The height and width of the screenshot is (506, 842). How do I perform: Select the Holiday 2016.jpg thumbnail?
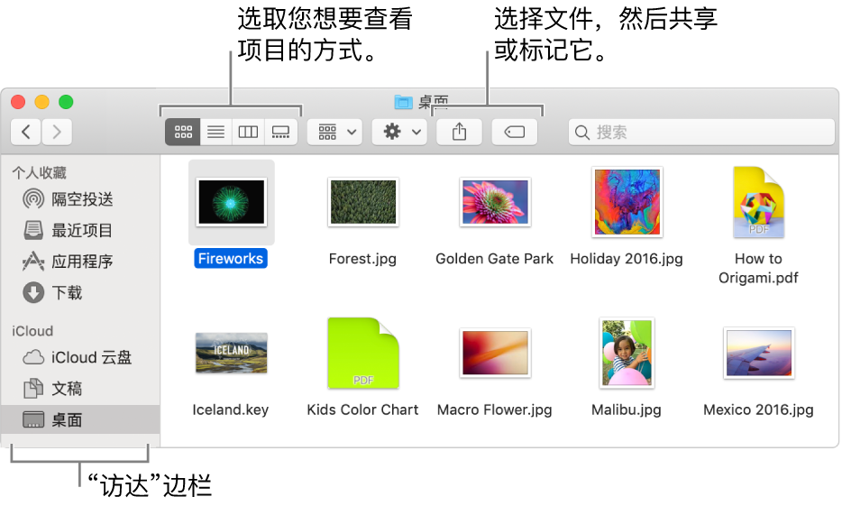point(627,202)
